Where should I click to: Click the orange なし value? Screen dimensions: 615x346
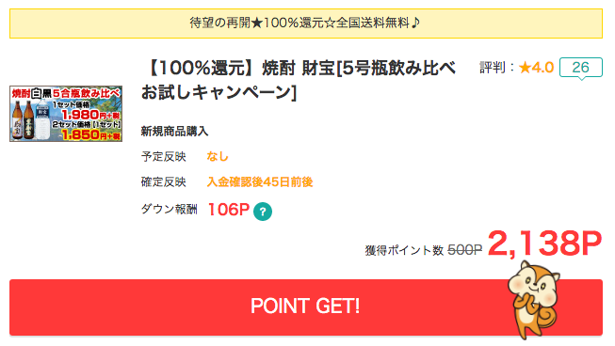[218, 157]
